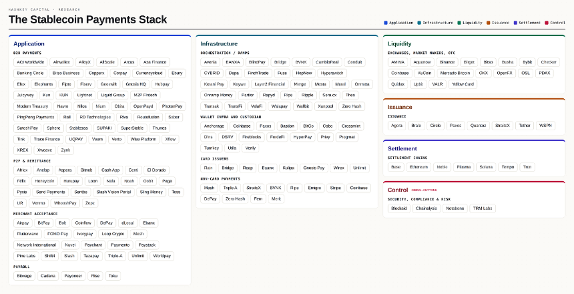Click the Anchorage chip
This screenshot has height=294, width=574.
[x=214, y=126]
